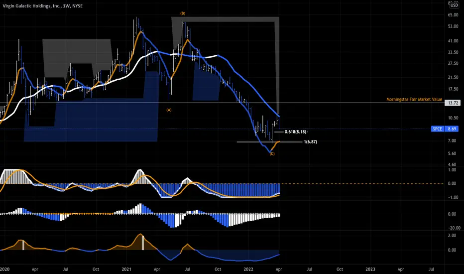Screen dimensions: 464x274
Task: Click the 1(6.87) Fibonacci level label
Action: (311, 142)
